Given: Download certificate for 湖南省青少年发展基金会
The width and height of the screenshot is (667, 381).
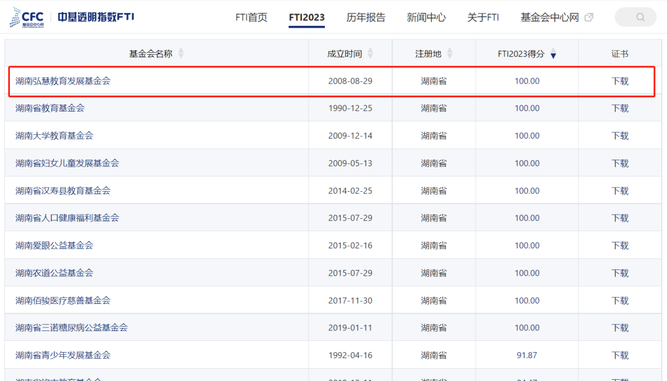Looking at the screenshot, I should (x=620, y=355).
